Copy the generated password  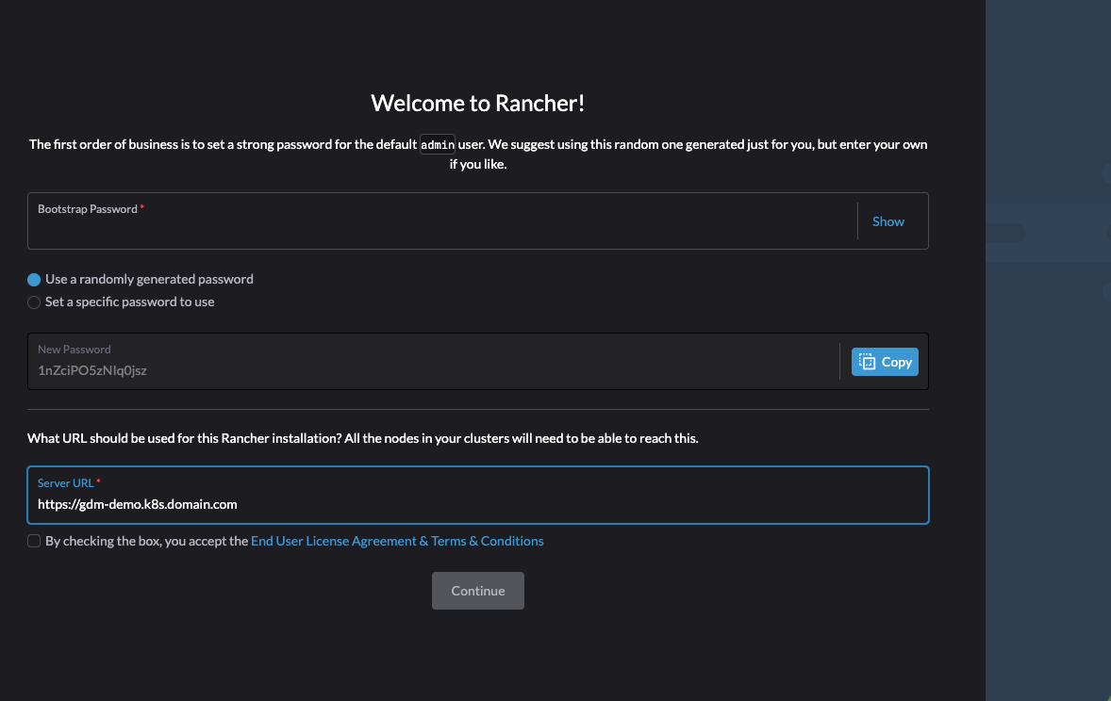tap(885, 362)
